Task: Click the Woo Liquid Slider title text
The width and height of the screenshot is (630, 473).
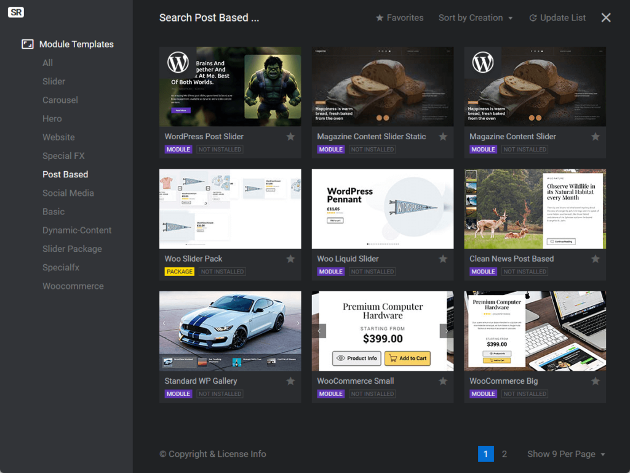Action: 348,259
